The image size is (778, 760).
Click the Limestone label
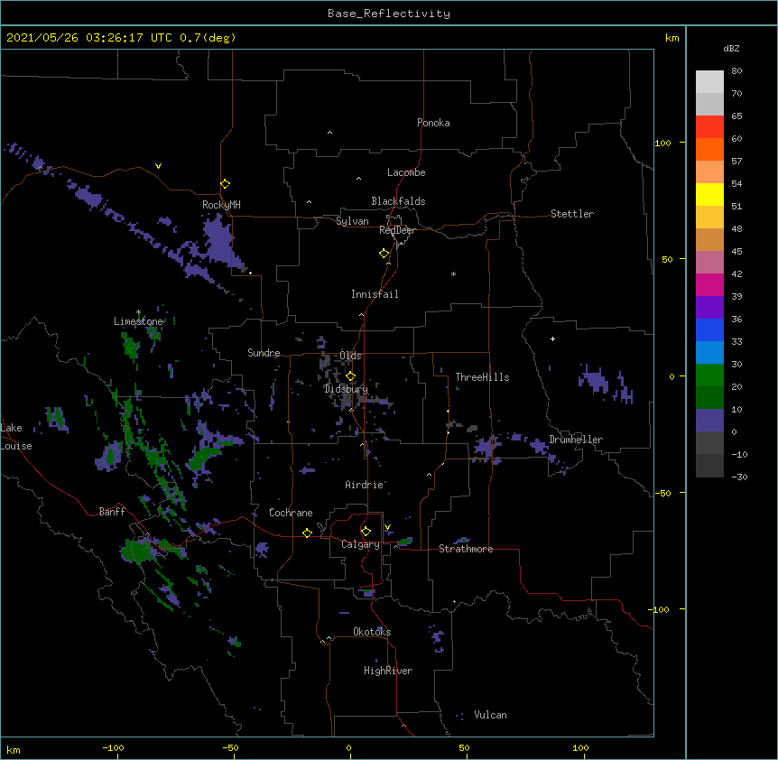click(x=138, y=321)
